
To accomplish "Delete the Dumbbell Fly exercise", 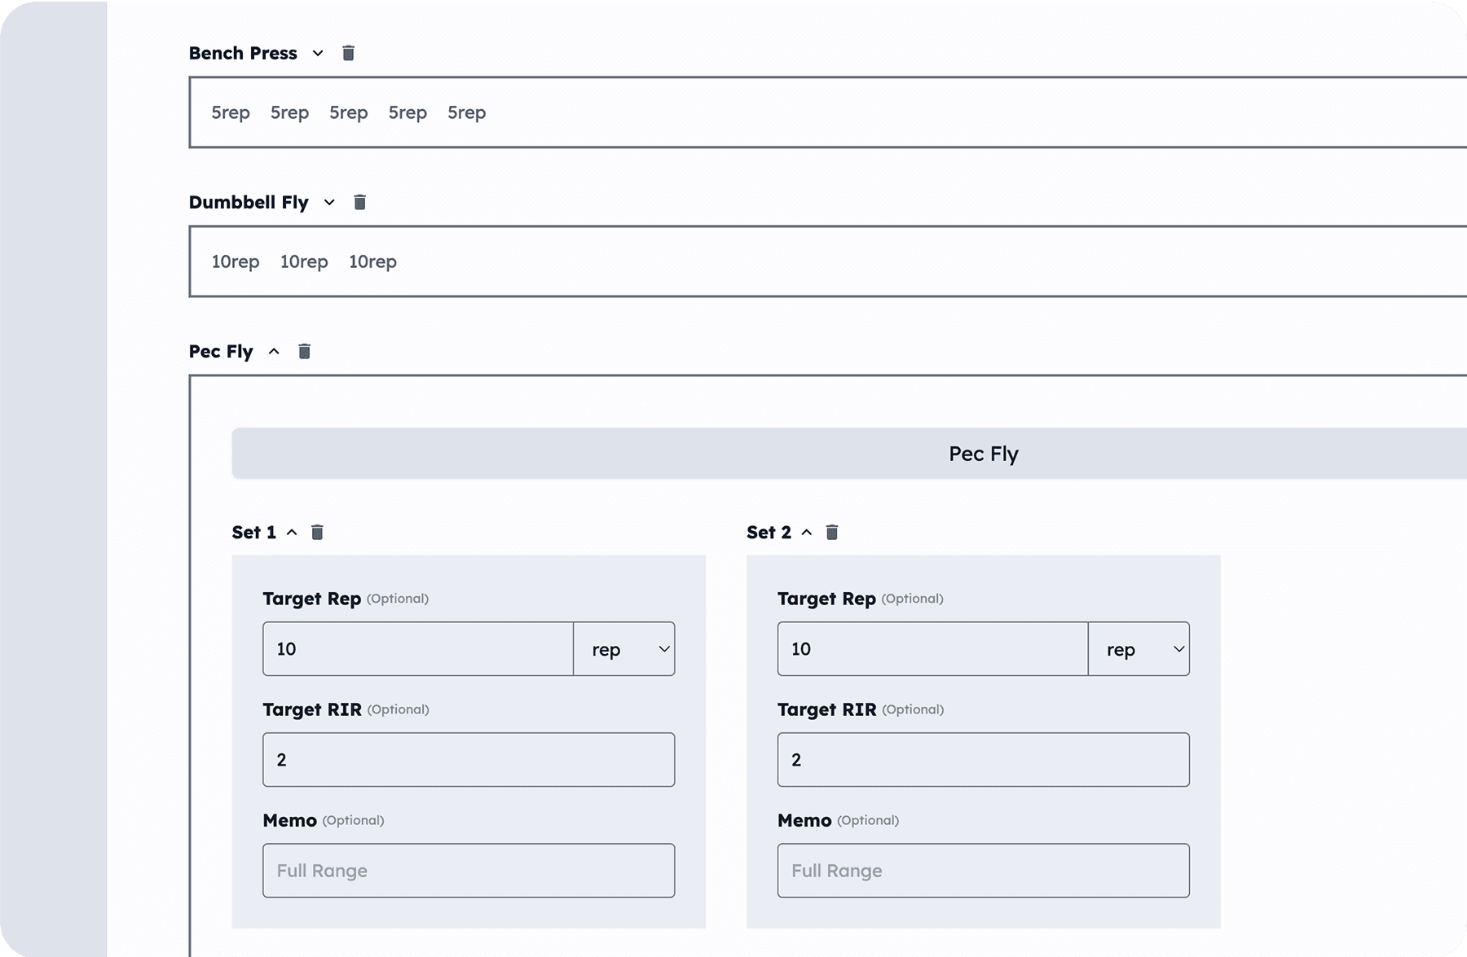I will pyautogui.click(x=359, y=202).
